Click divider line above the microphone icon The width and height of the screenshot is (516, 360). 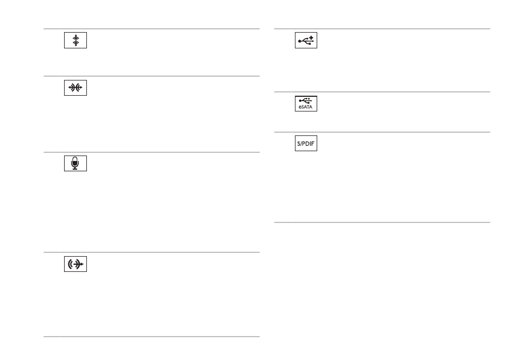(x=152, y=152)
